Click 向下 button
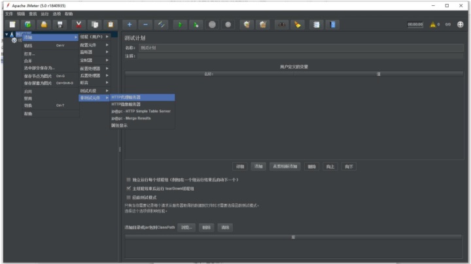The image size is (471, 264). tap(349, 167)
